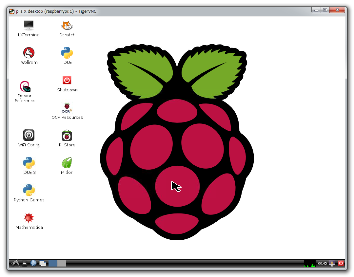Click the screen lock icon in panel
The width and height of the screenshot is (354, 277).
[332, 263]
